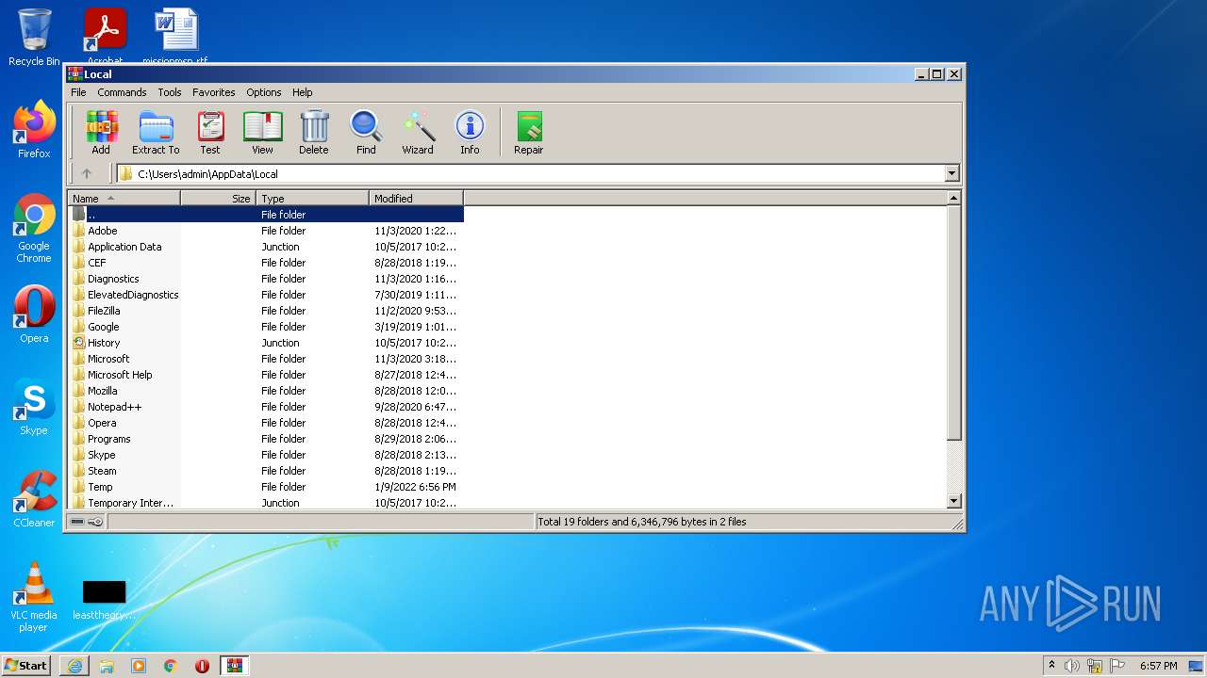Screen dimensions: 1207x678
Task: Select the Opera desktop shortcut
Action: [x=34, y=315]
